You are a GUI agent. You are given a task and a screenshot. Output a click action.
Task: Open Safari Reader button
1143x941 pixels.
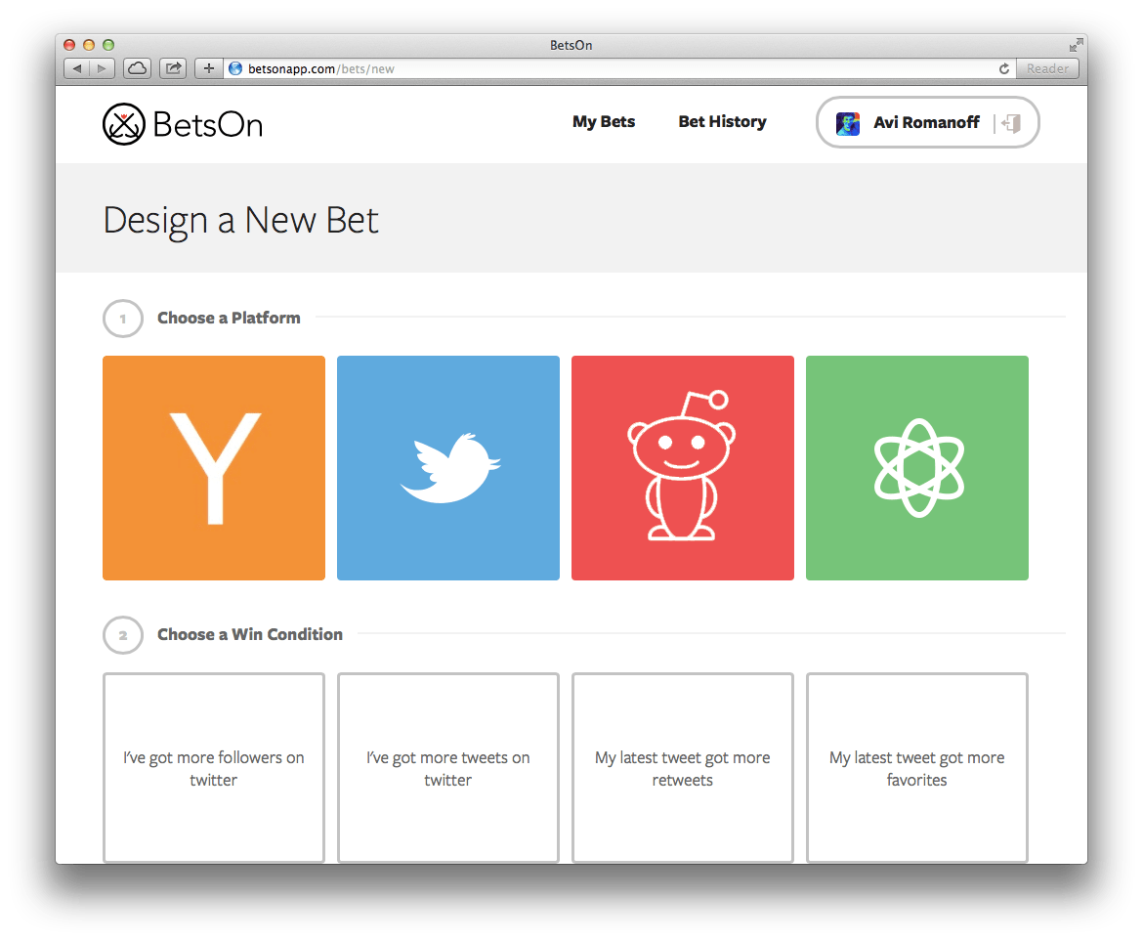click(x=1047, y=68)
